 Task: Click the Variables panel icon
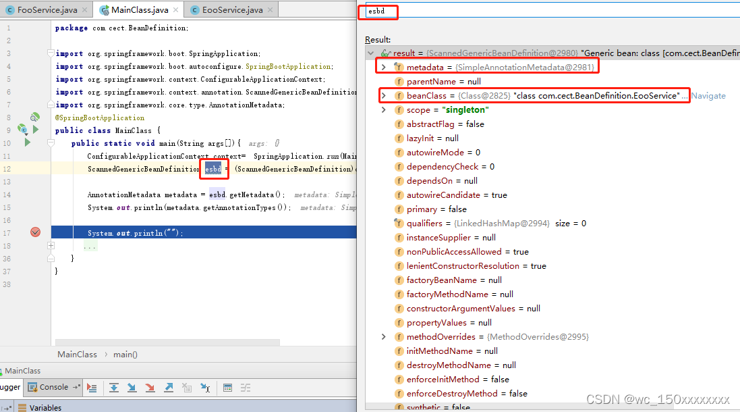click(x=24, y=407)
